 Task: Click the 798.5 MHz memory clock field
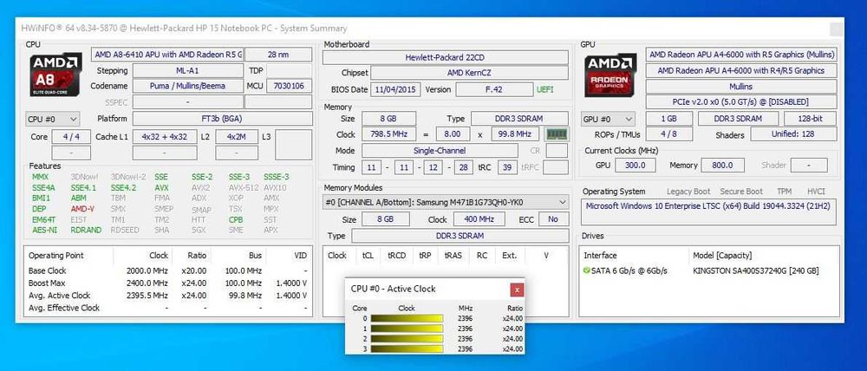point(388,134)
